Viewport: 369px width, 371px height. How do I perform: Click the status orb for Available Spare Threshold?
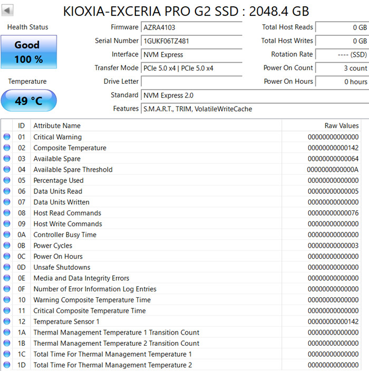click(7, 169)
